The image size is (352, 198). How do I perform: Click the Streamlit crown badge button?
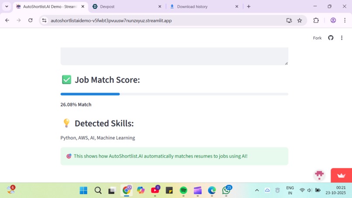(x=341, y=175)
